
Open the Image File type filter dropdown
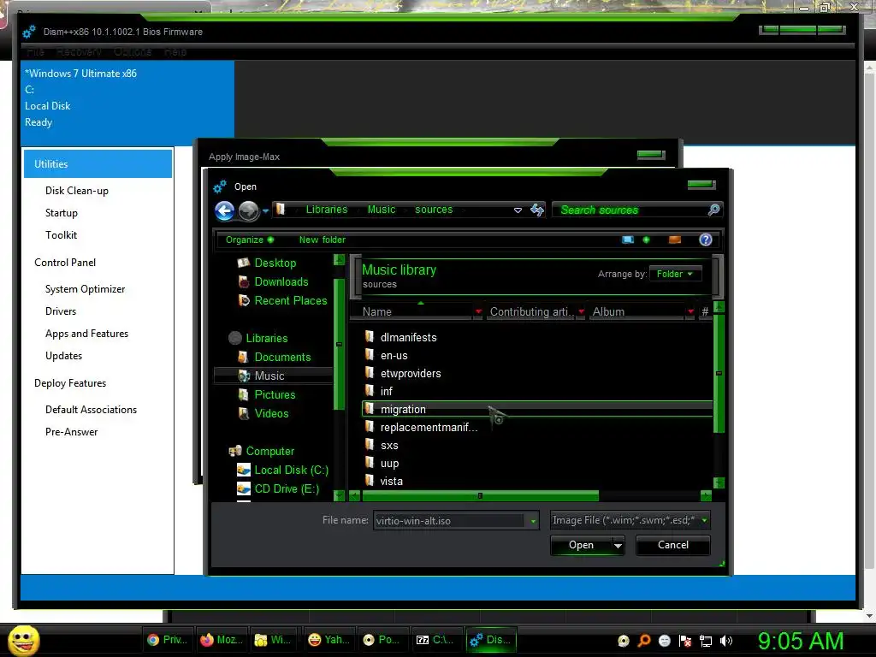(x=630, y=520)
